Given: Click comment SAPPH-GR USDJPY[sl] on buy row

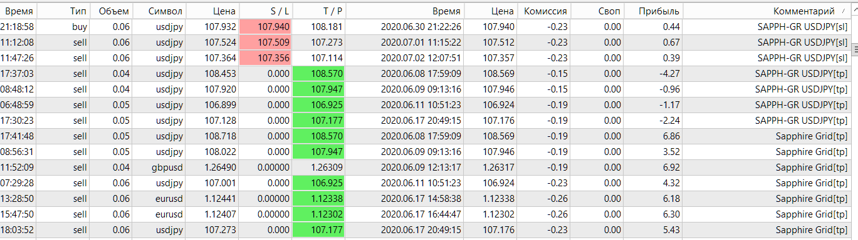Looking at the screenshot, I should click(802, 27).
